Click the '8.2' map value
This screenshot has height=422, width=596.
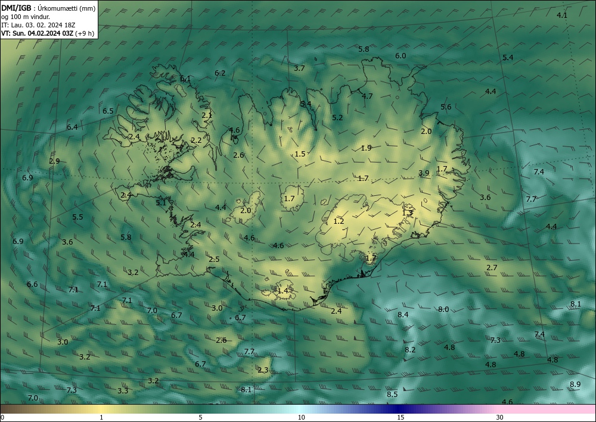tap(410, 350)
